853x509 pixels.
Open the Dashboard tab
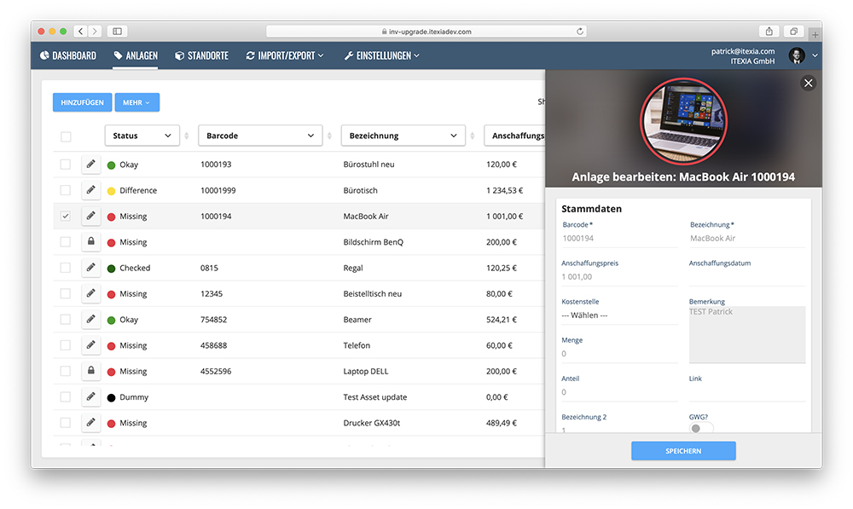point(68,55)
